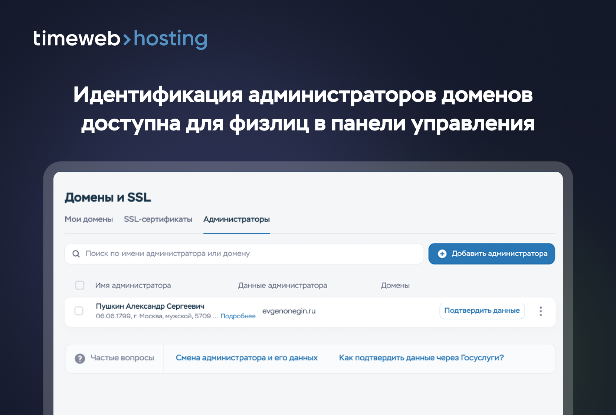616x415 pixels.
Task: Click the Данные администратора column header
Action: (x=282, y=285)
